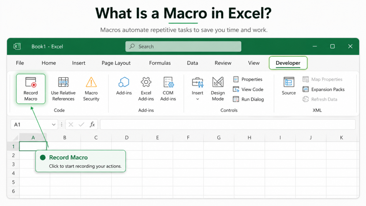Expand the Name Box dropdown arrow
The height and width of the screenshot is (206, 366).
(54, 124)
